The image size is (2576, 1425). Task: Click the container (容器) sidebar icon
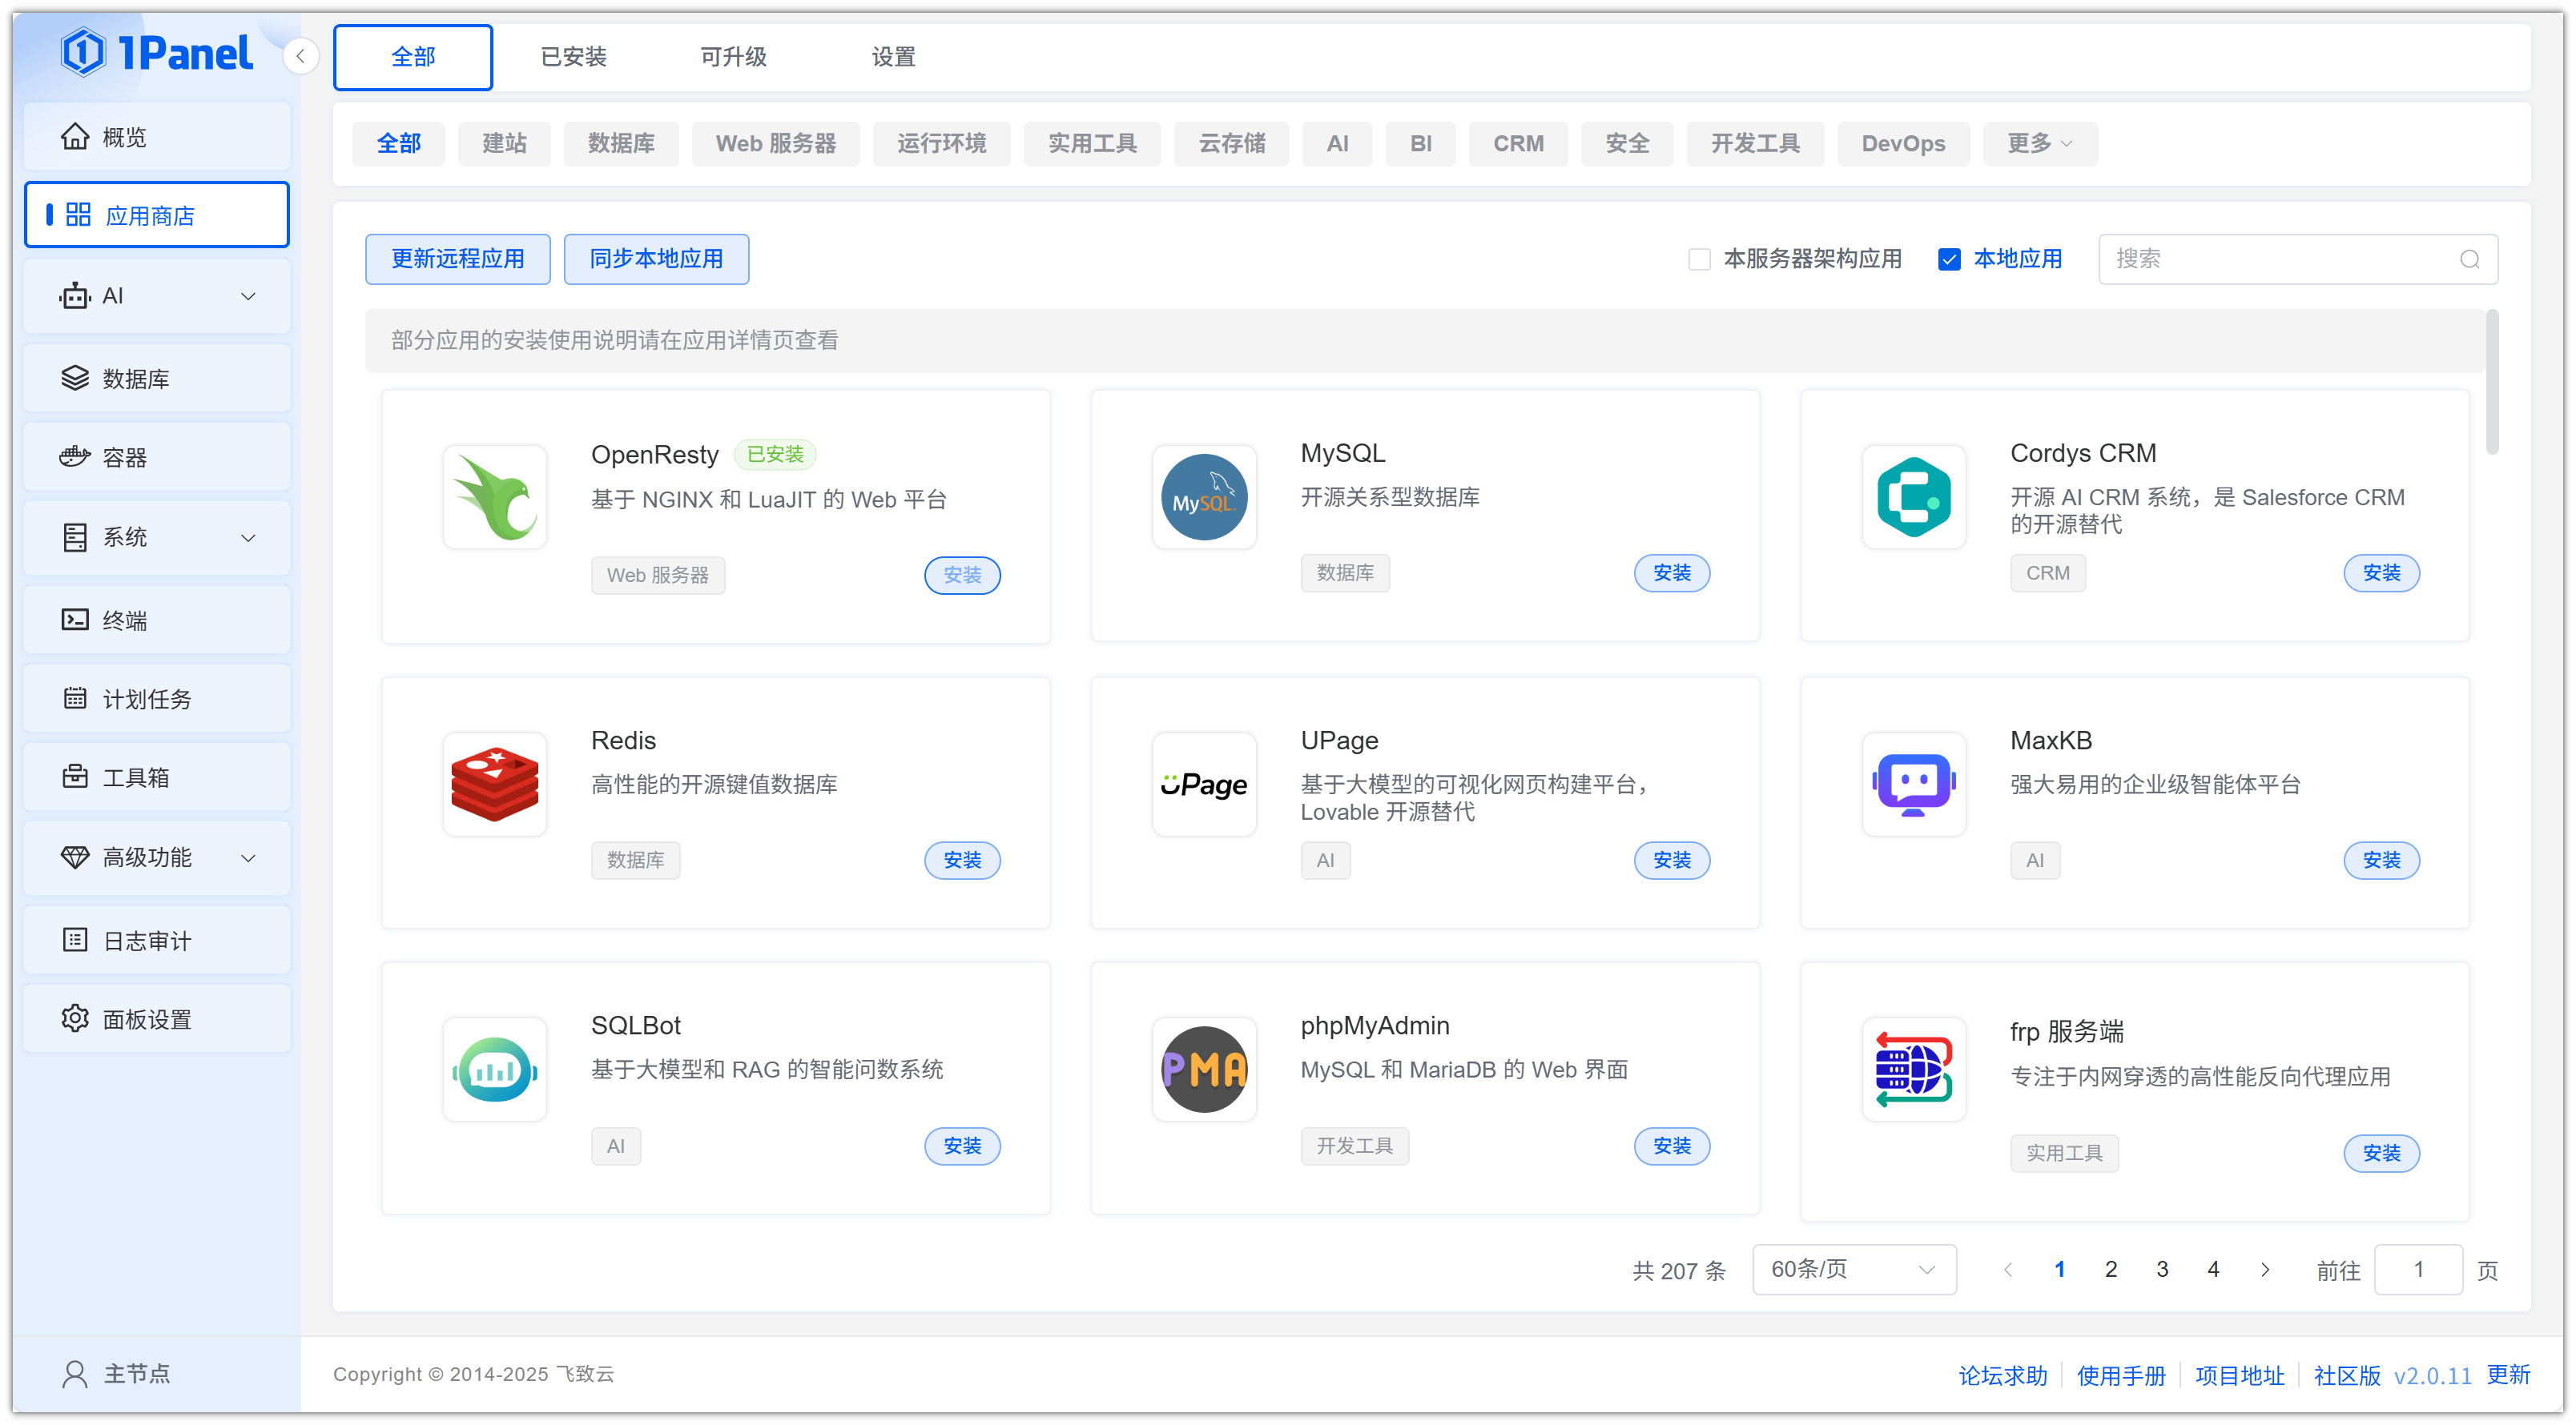[x=75, y=456]
